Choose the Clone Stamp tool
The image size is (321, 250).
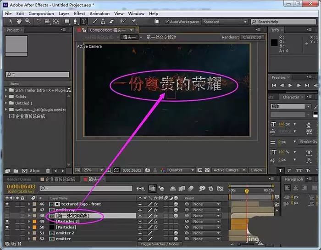click(x=103, y=21)
